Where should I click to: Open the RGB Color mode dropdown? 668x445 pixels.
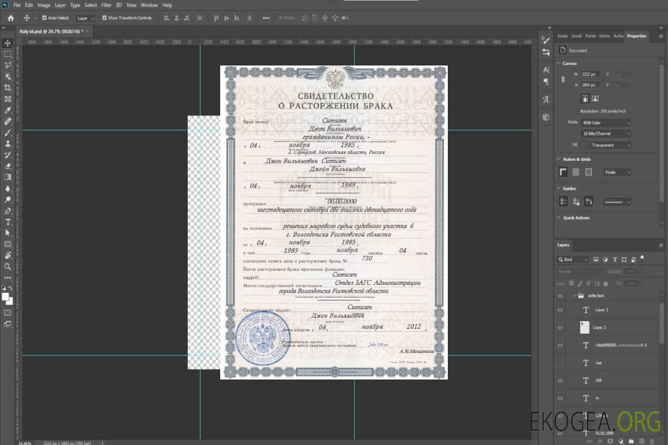tap(606, 122)
